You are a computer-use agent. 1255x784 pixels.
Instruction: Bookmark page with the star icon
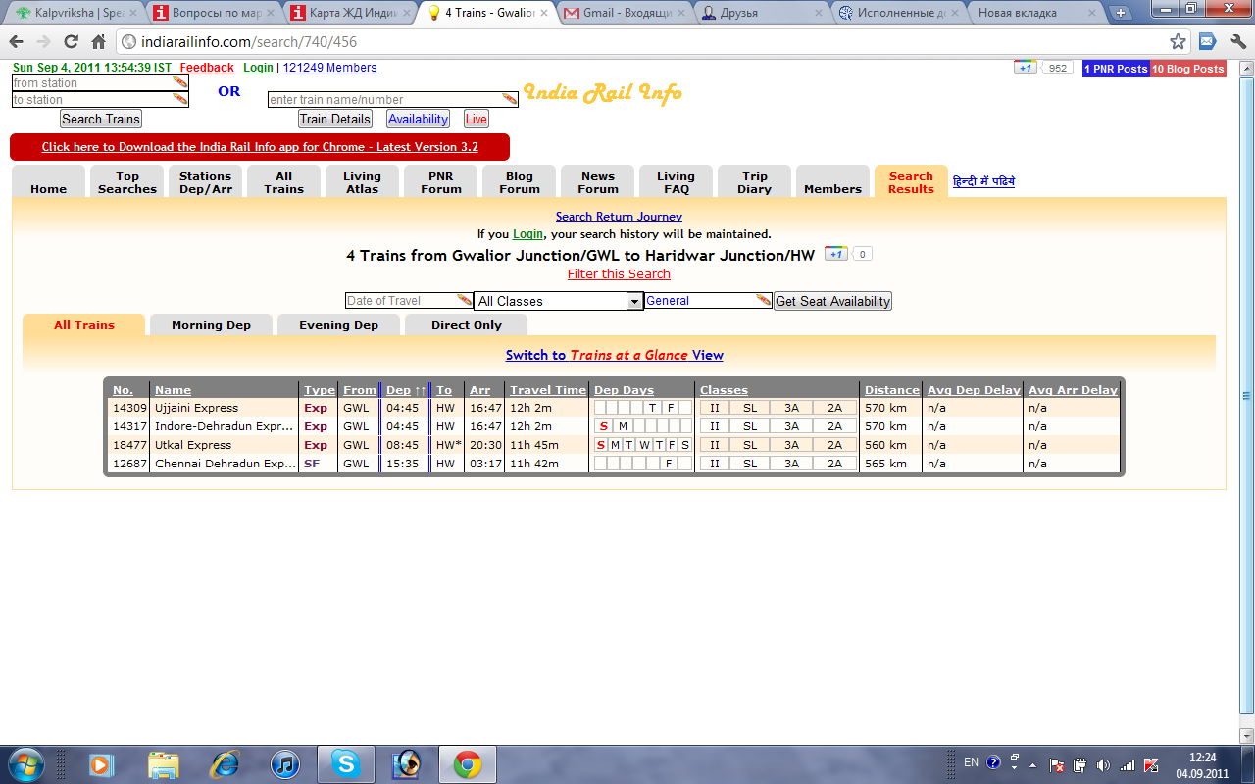pyautogui.click(x=1178, y=42)
